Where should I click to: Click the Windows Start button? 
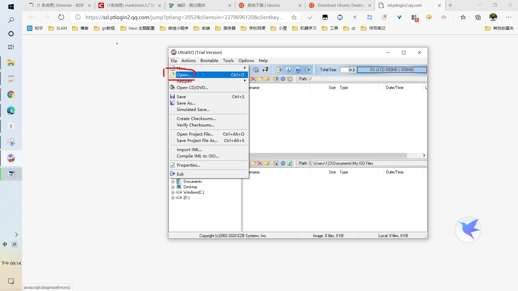pyautogui.click(x=11, y=7)
